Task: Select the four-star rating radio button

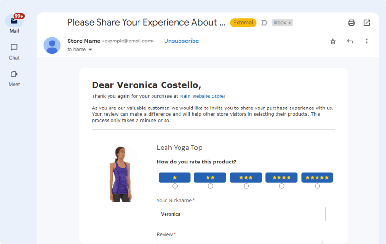Action: [x=282, y=186]
